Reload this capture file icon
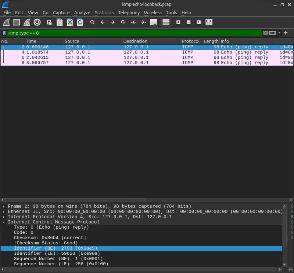The width and height of the screenshot is (294, 273). click(x=80, y=22)
